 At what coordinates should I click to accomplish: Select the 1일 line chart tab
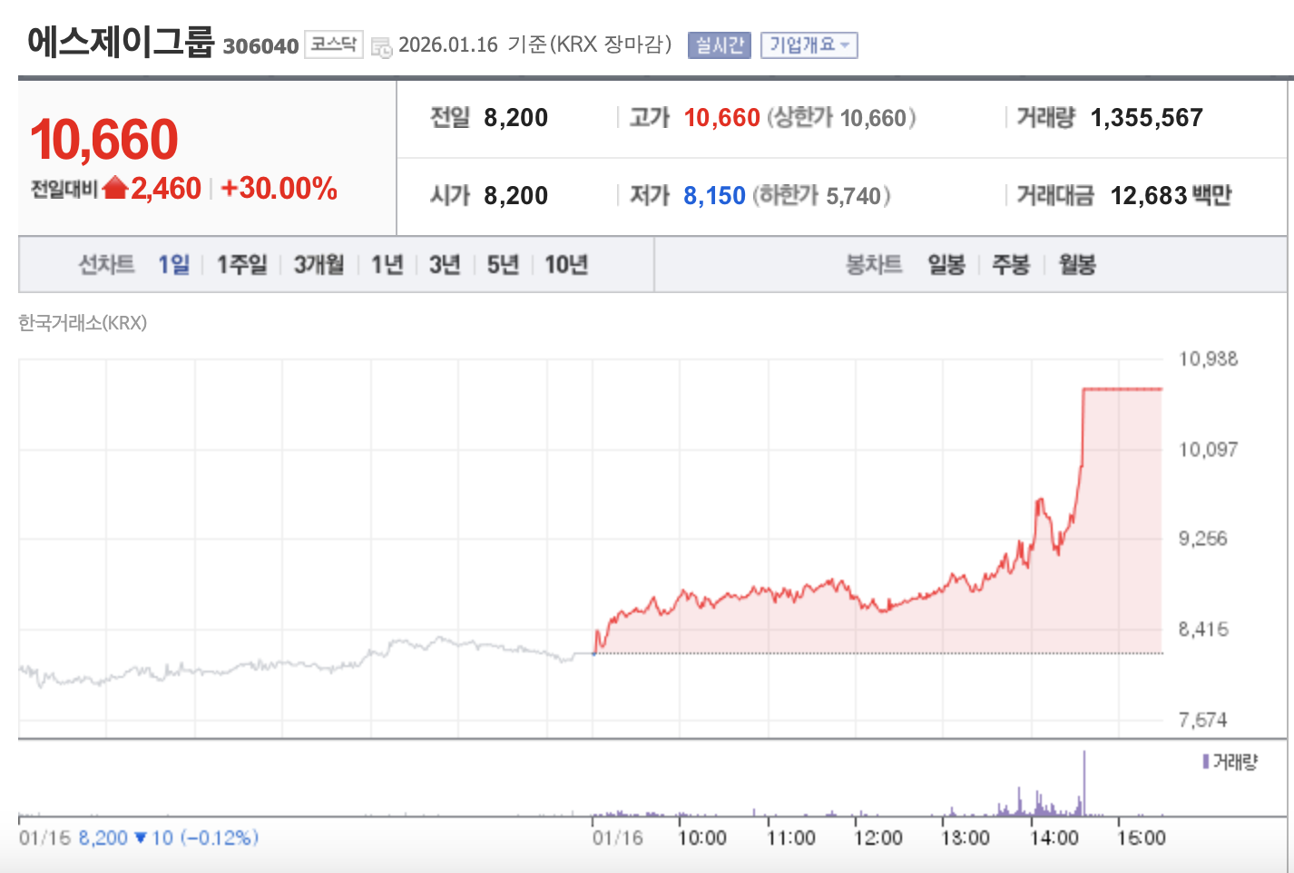tap(174, 264)
